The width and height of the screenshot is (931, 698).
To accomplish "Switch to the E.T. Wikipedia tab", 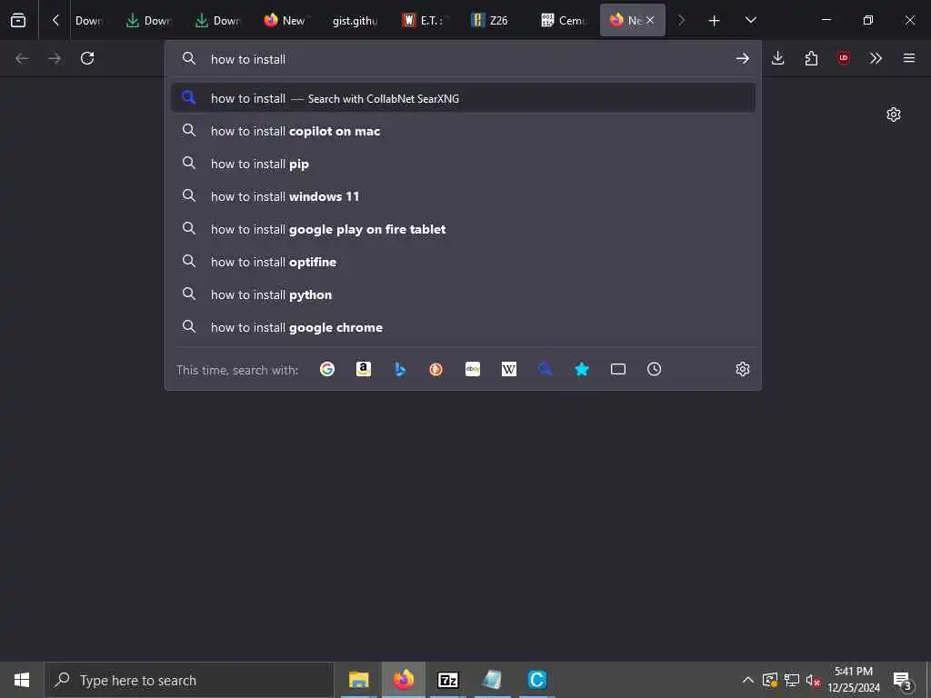I will point(424,21).
